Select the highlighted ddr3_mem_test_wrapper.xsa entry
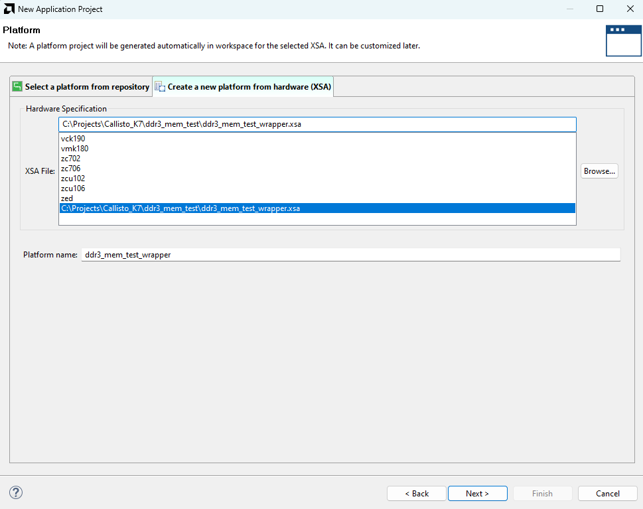The height and width of the screenshot is (509, 643). pyautogui.click(x=180, y=208)
